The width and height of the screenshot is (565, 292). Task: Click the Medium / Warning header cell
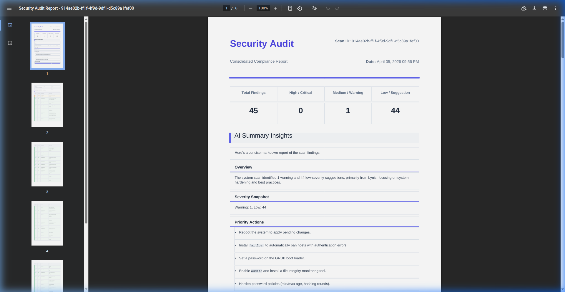point(348,94)
